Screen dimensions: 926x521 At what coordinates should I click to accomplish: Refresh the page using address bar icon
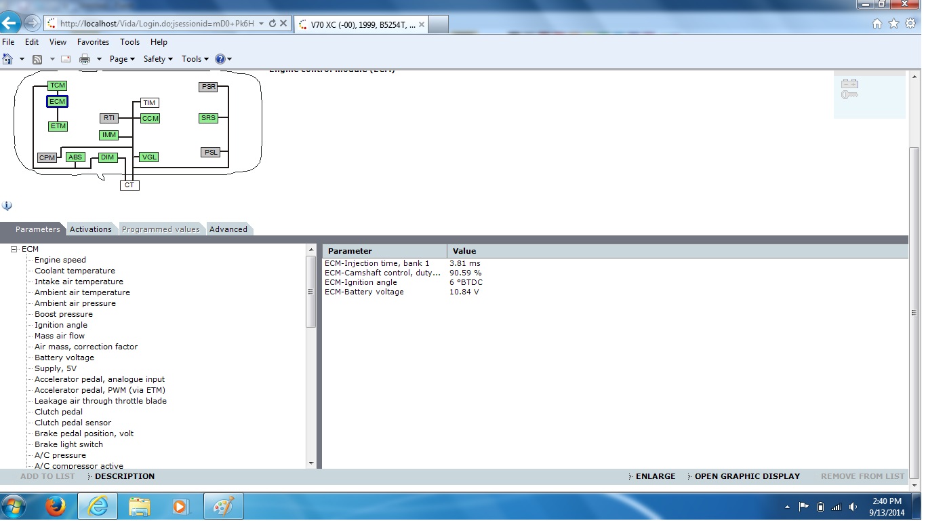click(x=273, y=23)
